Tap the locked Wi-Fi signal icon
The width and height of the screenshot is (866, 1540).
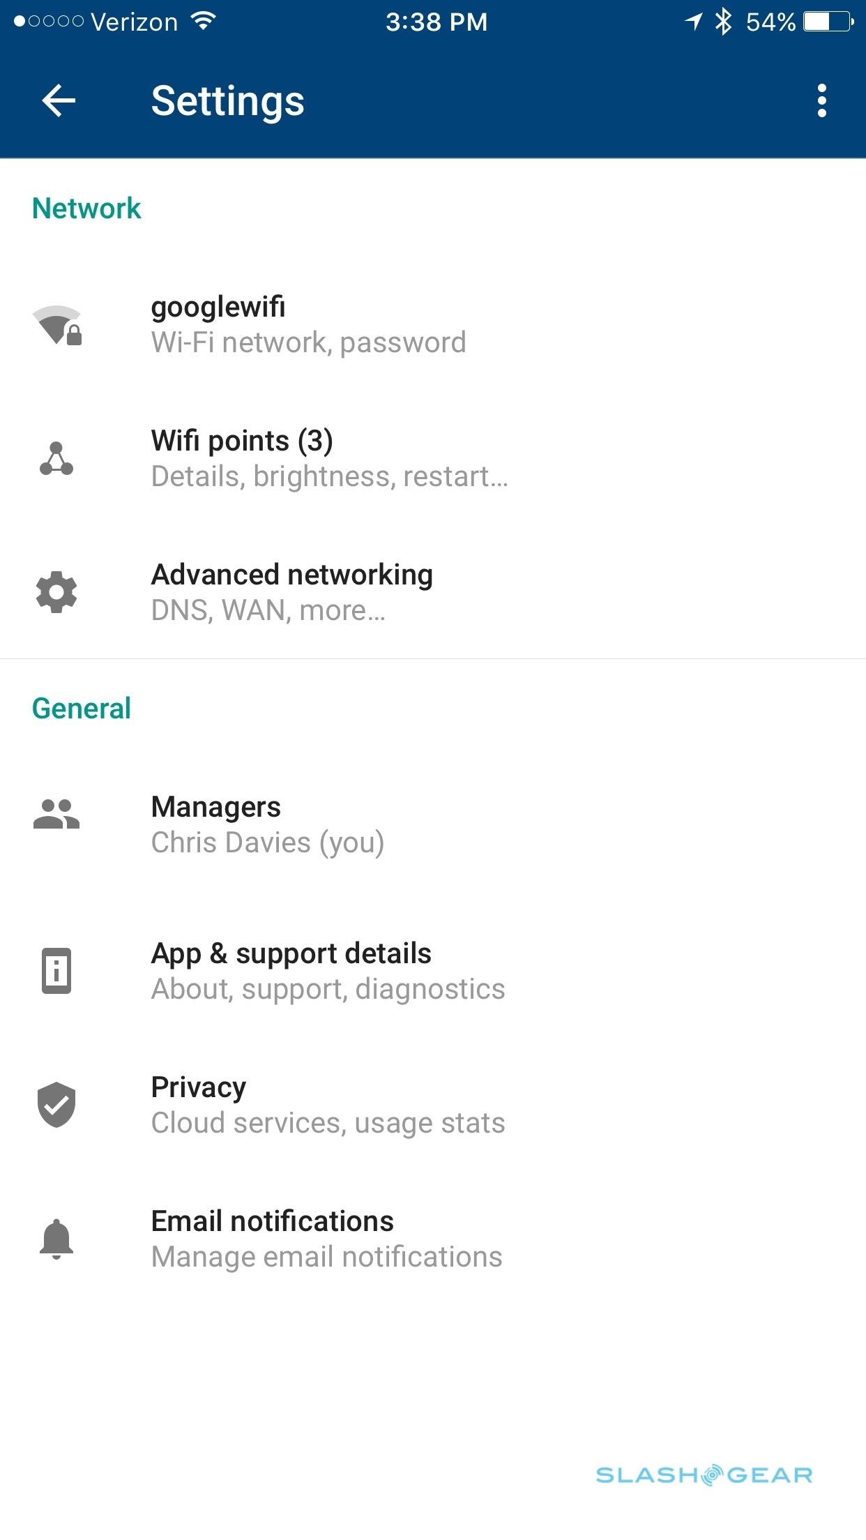(x=57, y=325)
